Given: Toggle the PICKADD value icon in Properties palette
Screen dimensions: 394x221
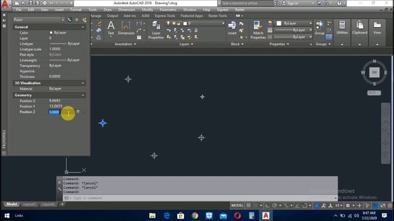Looking at the screenshot, I should click(x=70, y=20).
